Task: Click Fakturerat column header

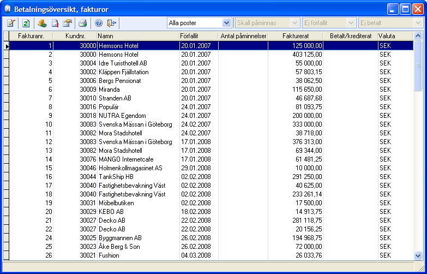Action: pos(296,36)
